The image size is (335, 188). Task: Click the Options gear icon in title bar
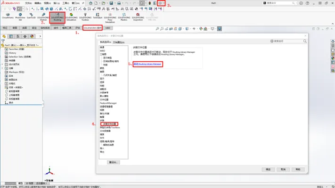160,3
